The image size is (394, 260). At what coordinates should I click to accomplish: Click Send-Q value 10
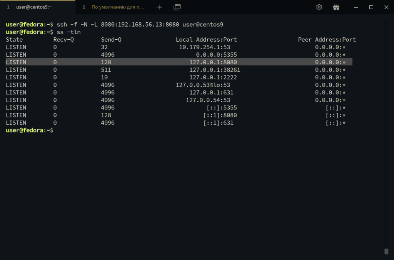click(x=104, y=77)
